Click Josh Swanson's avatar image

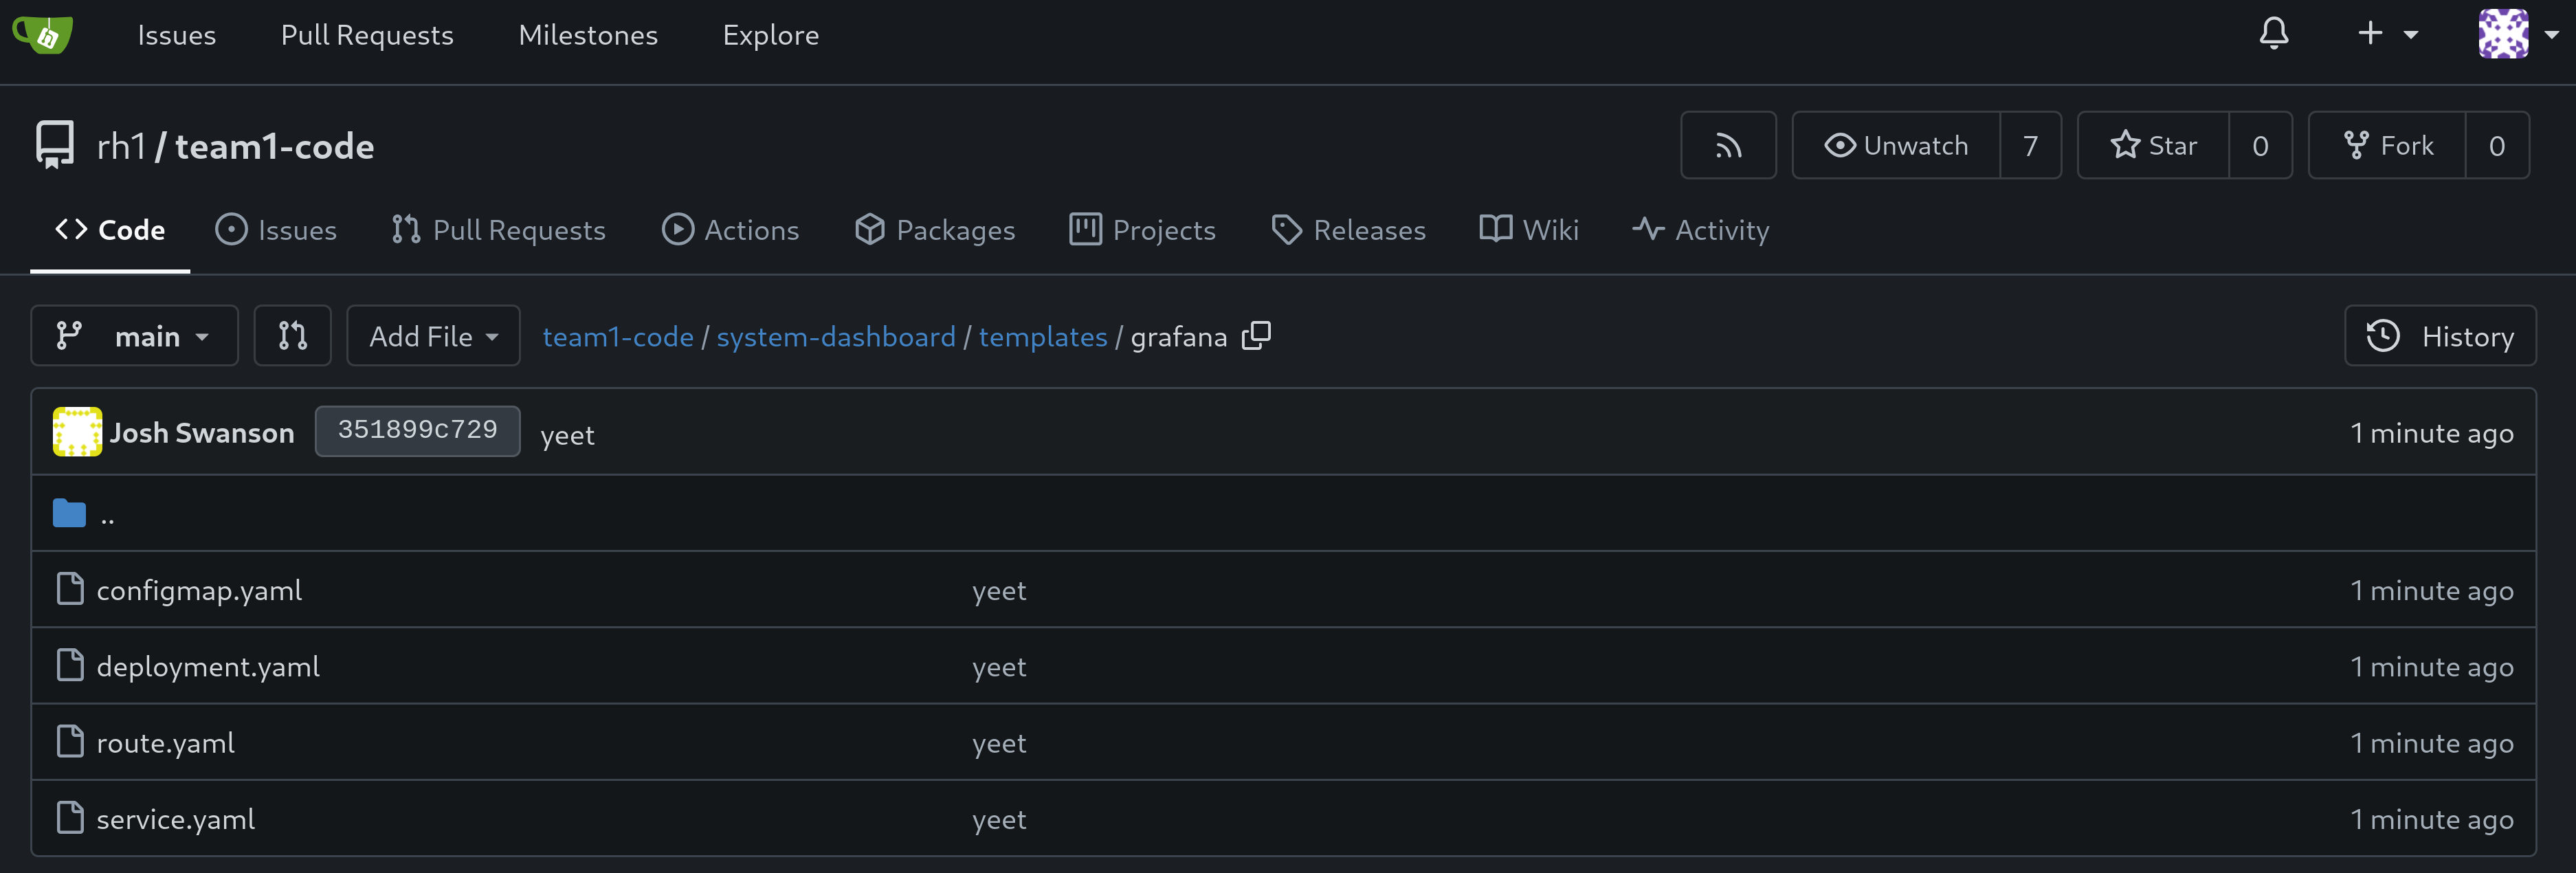(x=77, y=432)
